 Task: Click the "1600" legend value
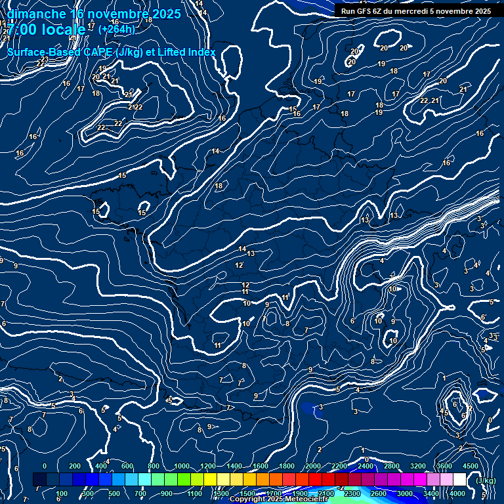pos(261,466)
